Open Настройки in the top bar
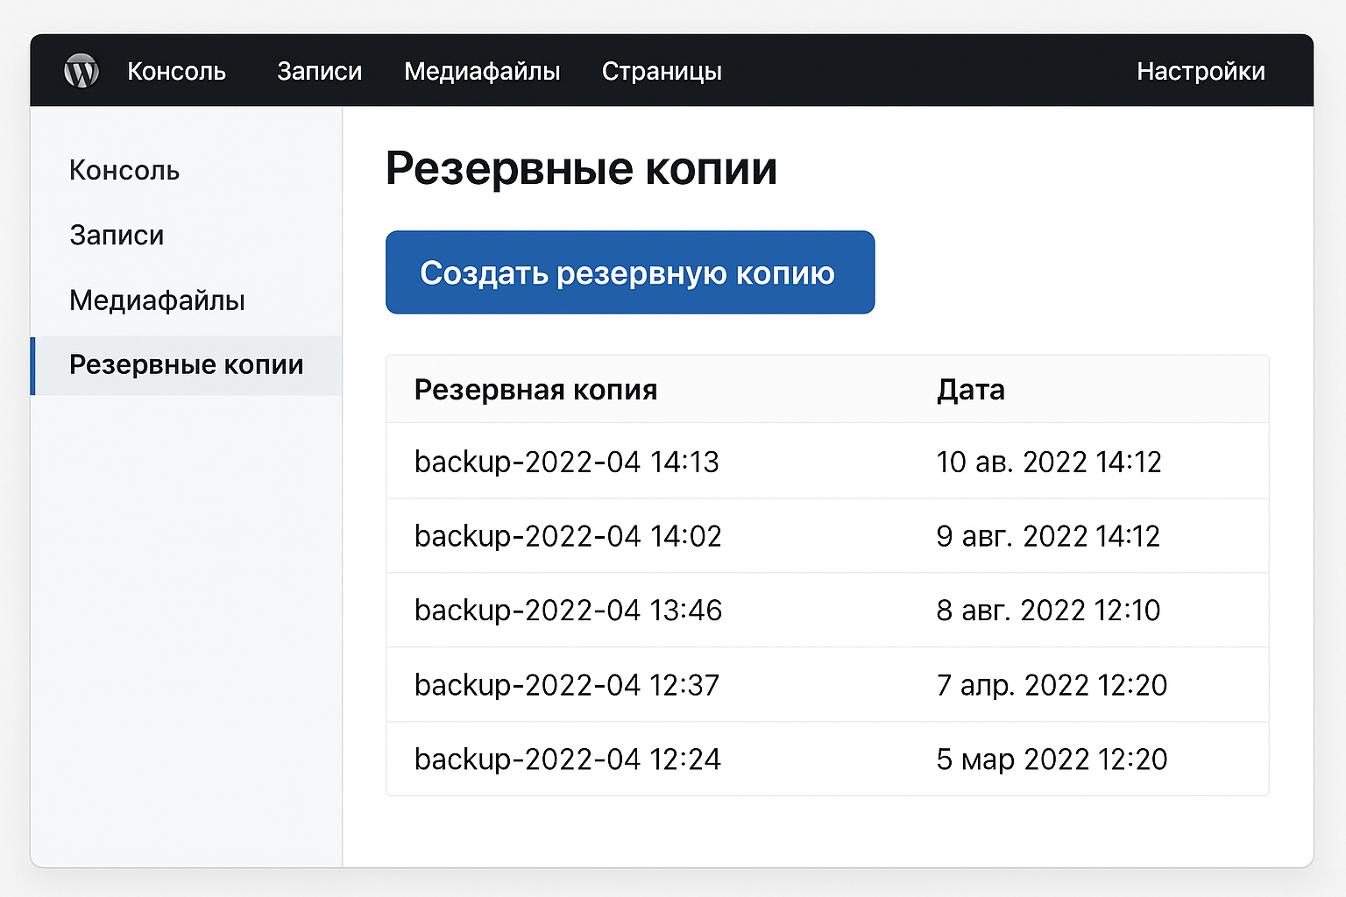This screenshot has width=1346, height=897. tap(1200, 71)
